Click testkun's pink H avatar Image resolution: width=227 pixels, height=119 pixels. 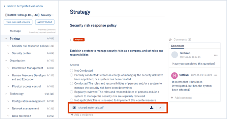(175, 75)
